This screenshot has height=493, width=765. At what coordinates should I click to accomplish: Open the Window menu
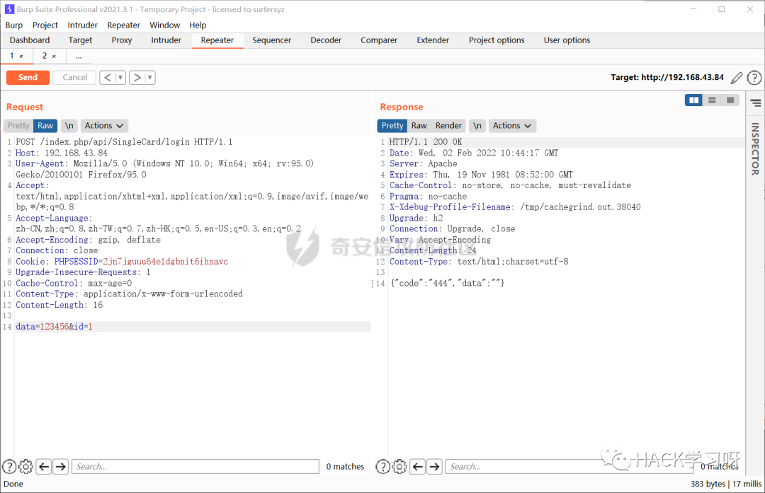(165, 25)
